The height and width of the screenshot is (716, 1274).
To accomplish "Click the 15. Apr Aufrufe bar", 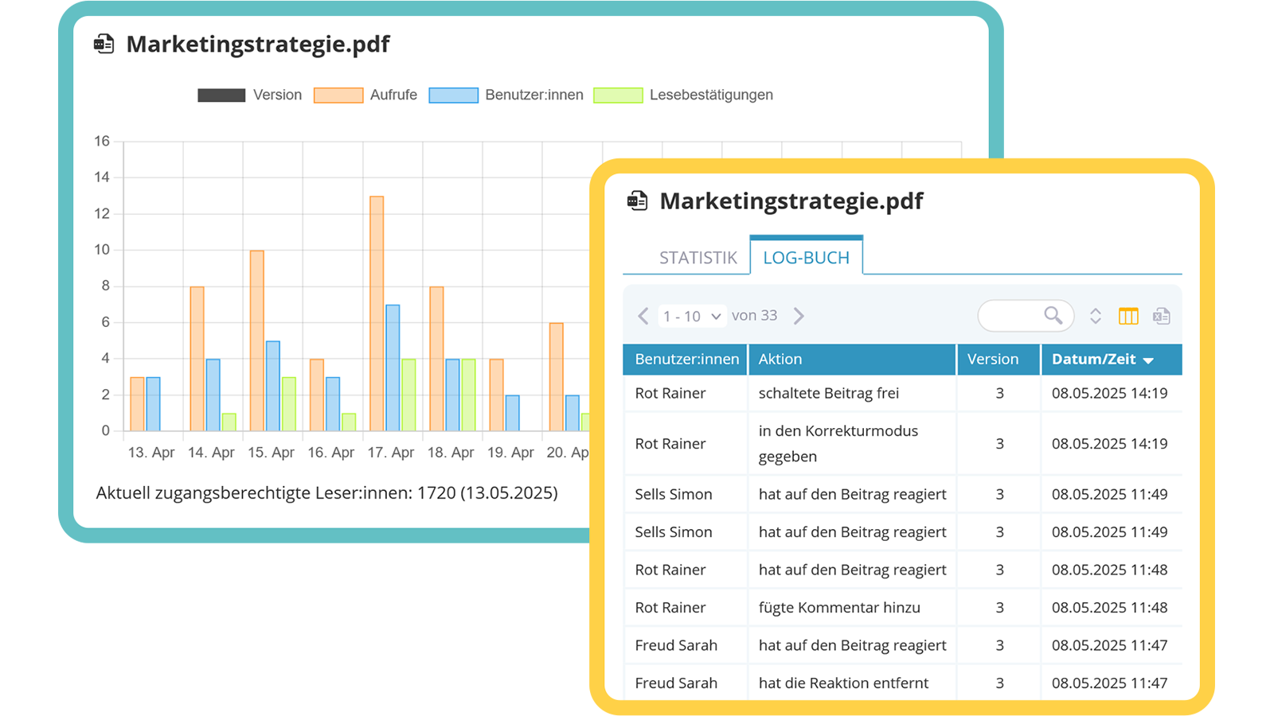I will pyautogui.click(x=256, y=340).
